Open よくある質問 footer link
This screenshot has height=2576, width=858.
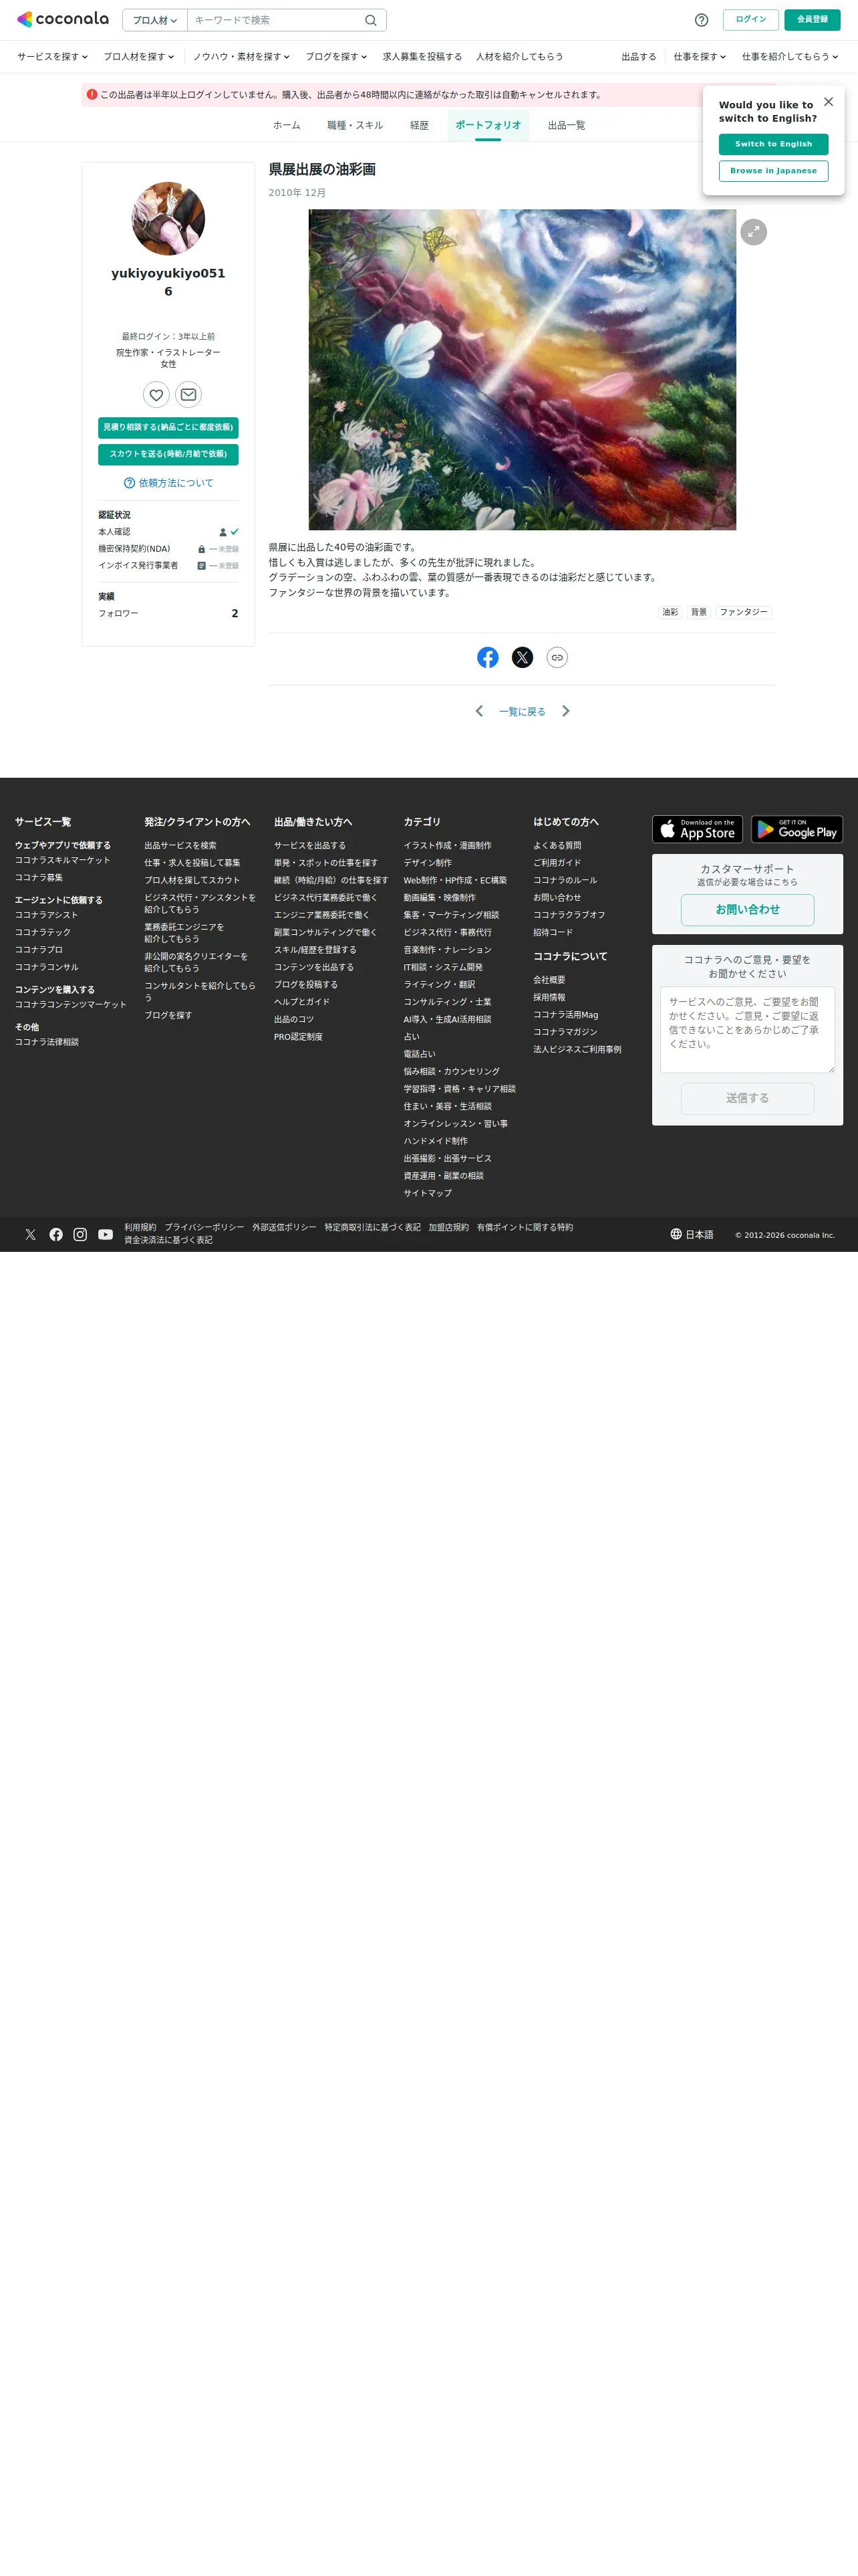click(x=557, y=846)
